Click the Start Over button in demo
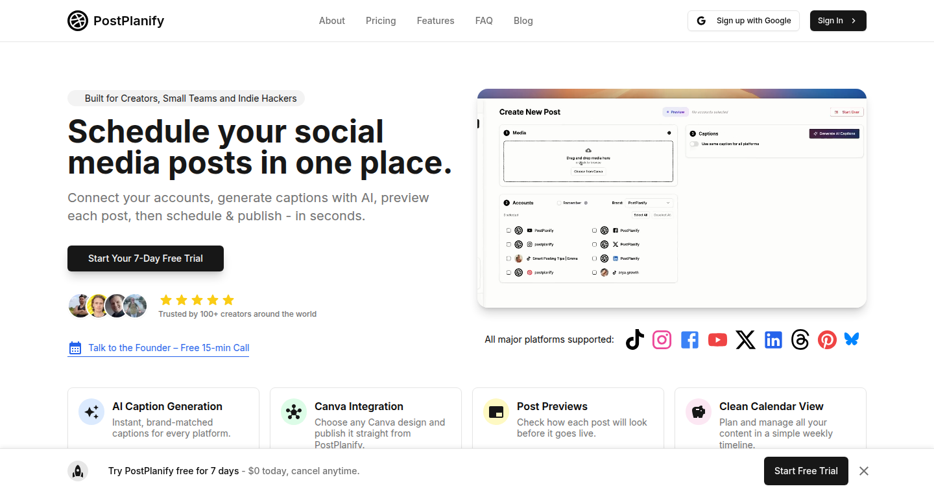The width and height of the screenshot is (934, 493). (847, 112)
